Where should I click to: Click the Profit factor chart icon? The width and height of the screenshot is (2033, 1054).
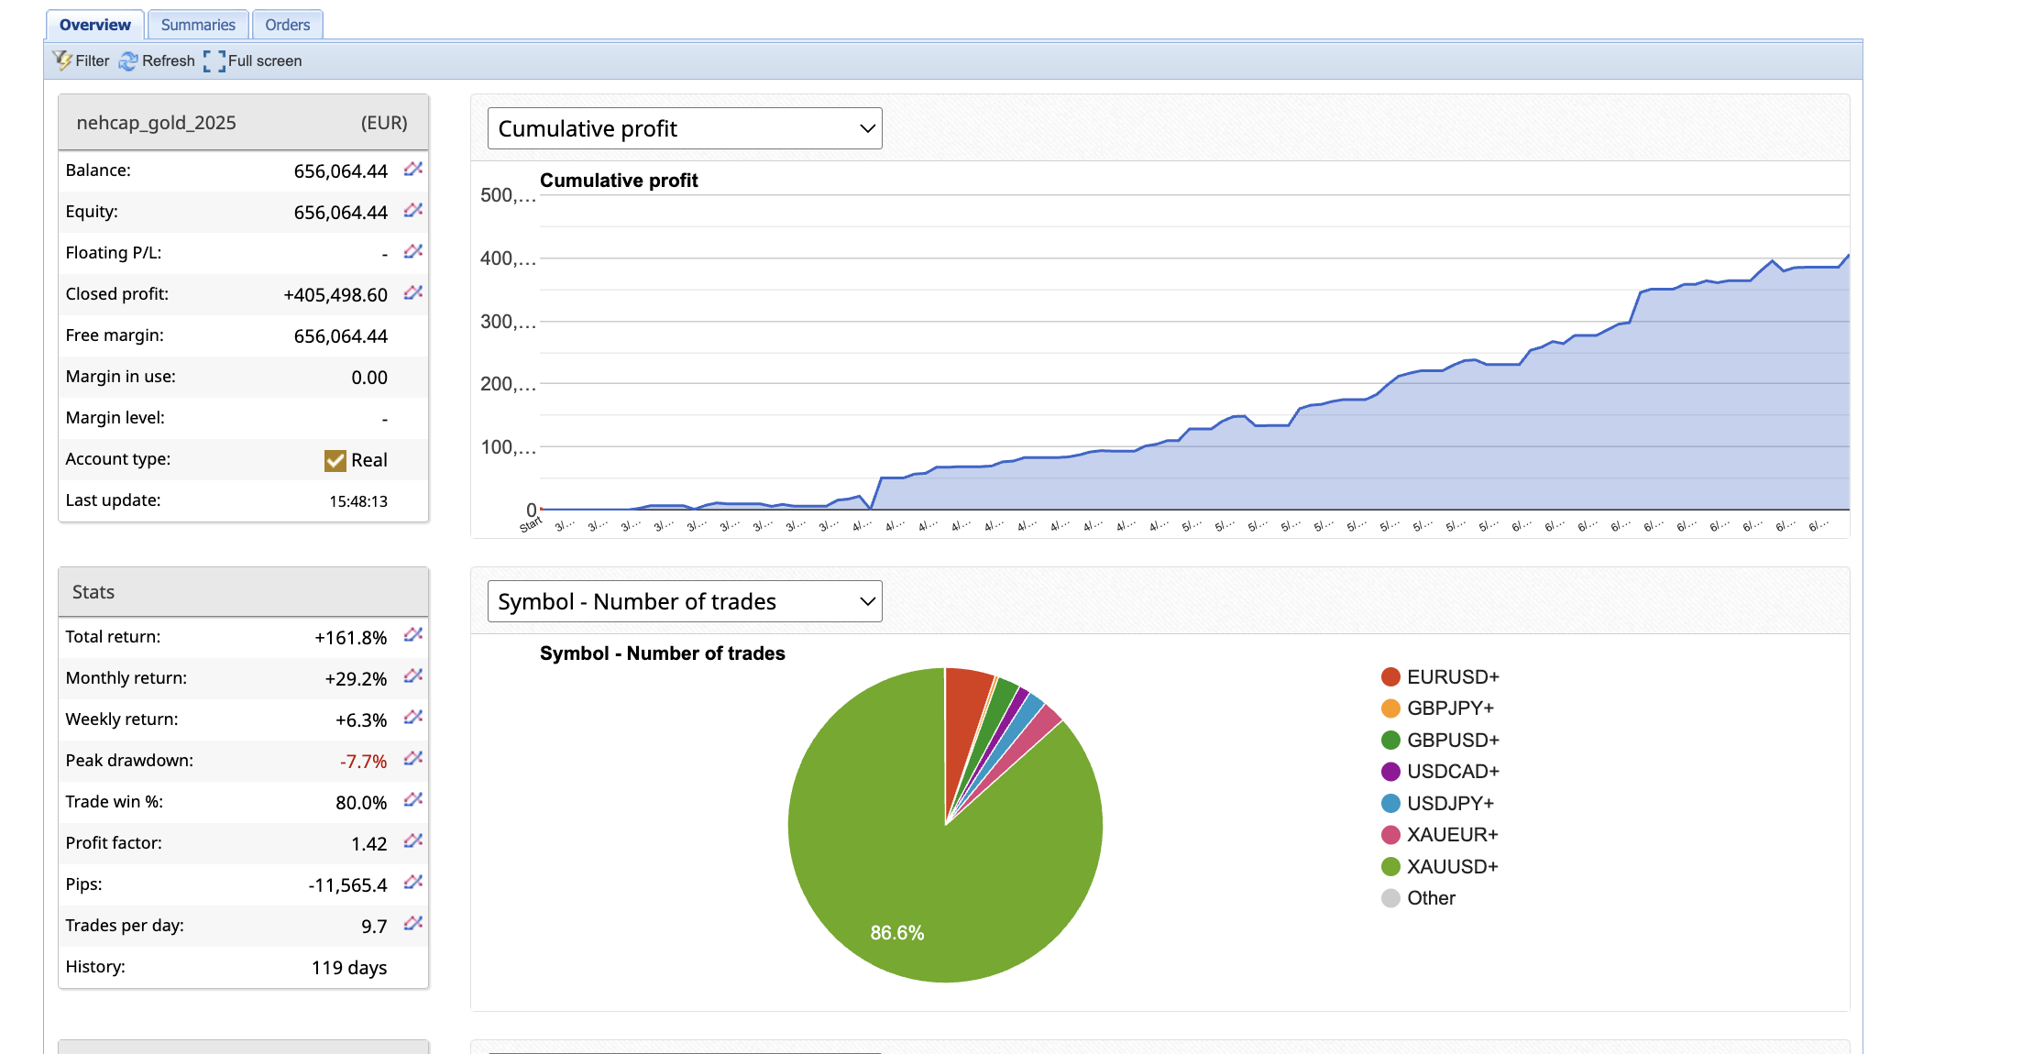413,841
